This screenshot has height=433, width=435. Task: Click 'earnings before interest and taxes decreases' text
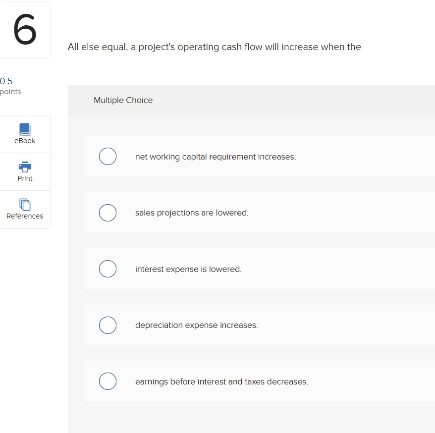coord(222,381)
